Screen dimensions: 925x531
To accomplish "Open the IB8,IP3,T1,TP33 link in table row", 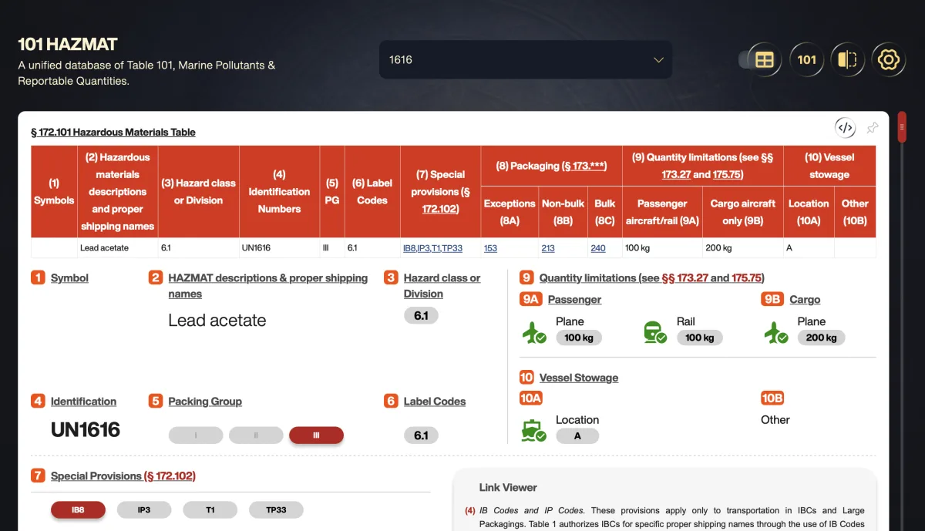I will 432,248.
